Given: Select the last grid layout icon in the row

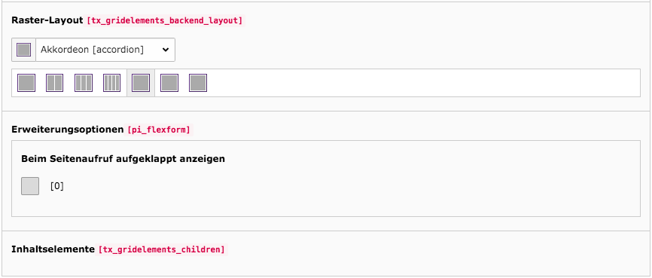Looking at the screenshot, I should coord(198,83).
